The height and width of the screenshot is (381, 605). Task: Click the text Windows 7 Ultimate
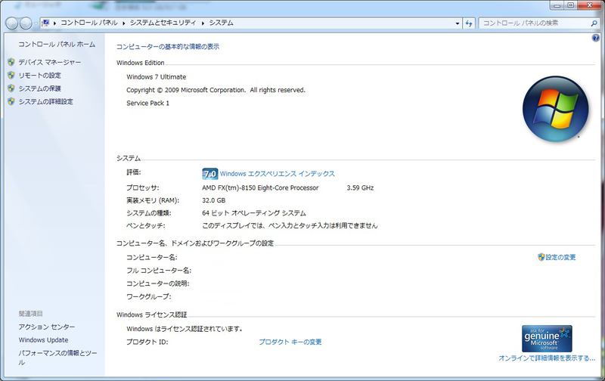pos(157,77)
